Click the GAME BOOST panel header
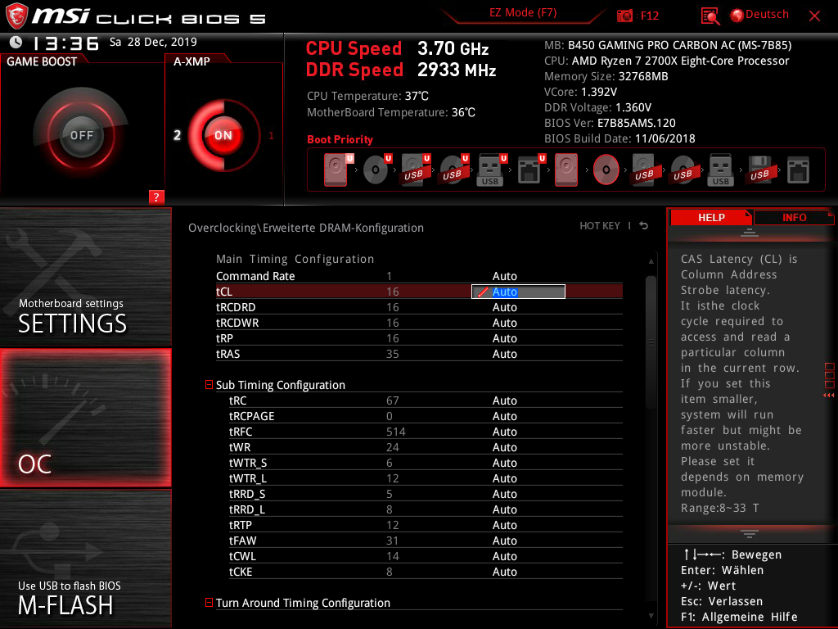838x629 pixels. pos(42,61)
